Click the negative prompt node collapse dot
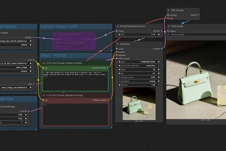 [44, 95]
